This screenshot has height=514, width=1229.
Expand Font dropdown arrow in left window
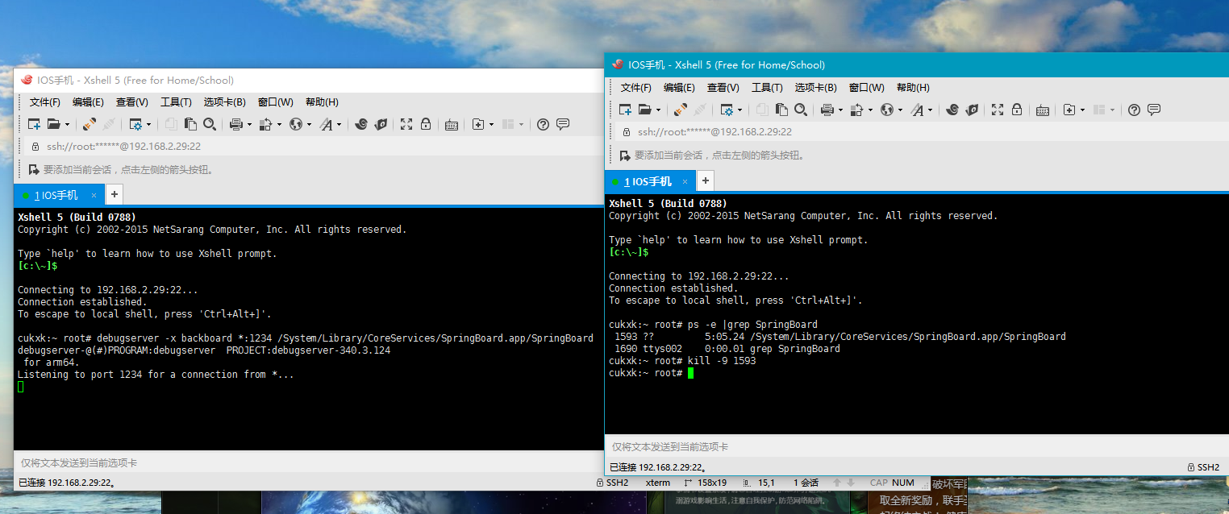339,125
